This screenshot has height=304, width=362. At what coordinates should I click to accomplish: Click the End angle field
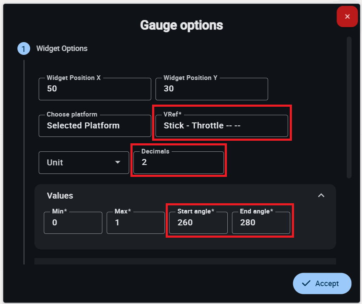tap(261, 222)
